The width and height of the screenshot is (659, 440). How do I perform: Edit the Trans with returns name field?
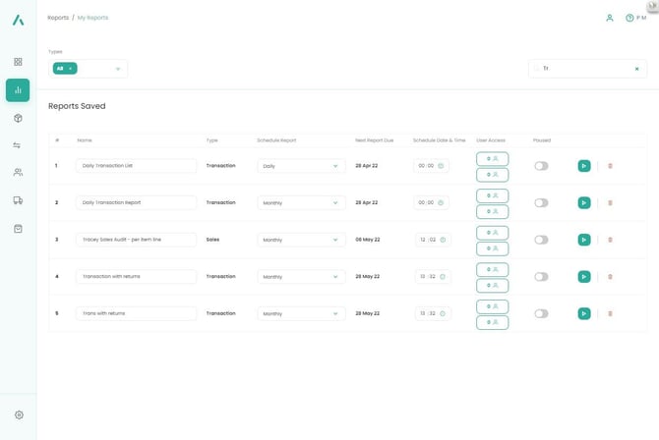tap(136, 313)
